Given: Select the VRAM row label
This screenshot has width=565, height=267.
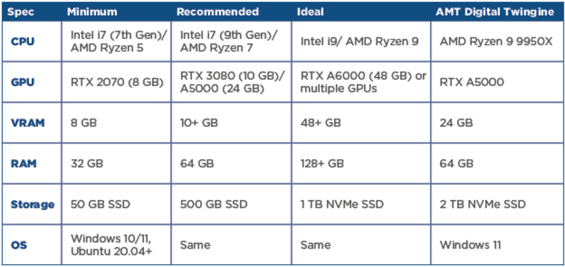Looking at the screenshot, I should click(x=28, y=123).
